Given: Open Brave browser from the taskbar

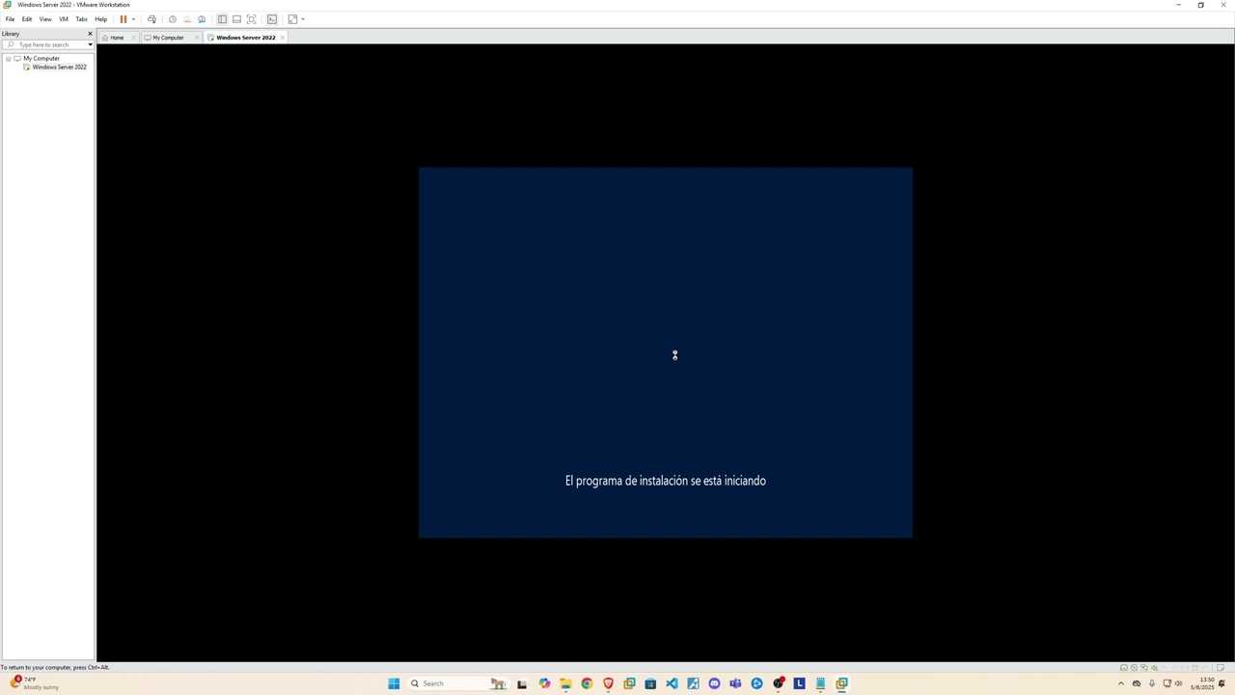Looking at the screenshot, I should tap(608, 683).
